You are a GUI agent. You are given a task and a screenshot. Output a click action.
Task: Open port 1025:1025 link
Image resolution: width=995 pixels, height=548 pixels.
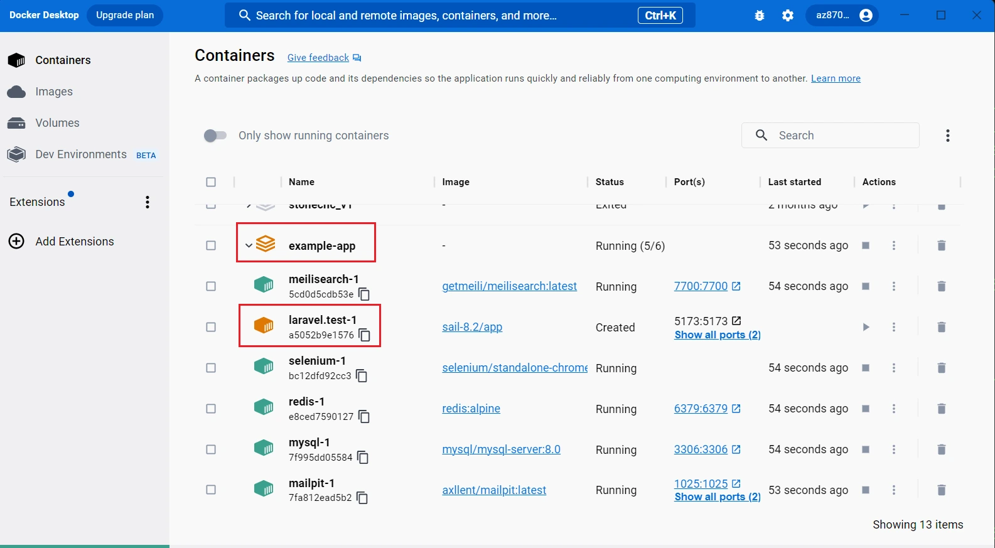pyautogui.click(x=707, y=484)
